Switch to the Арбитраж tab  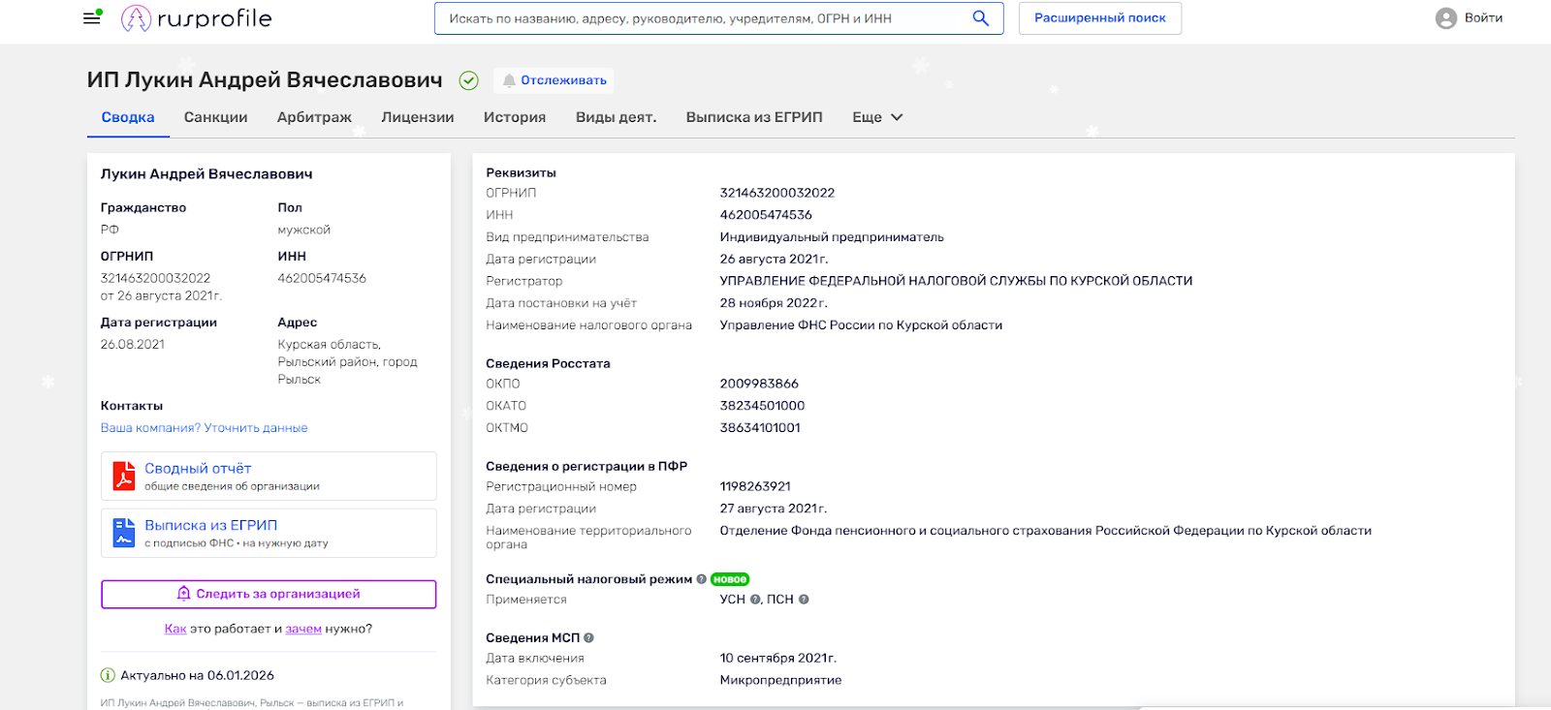point(314,117)
